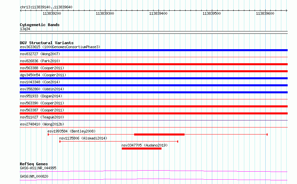This screenshot has width=297, height=184.
Task: Open variant esv2748410 (Wong2012b) label
Action: (x=42, y=124)
